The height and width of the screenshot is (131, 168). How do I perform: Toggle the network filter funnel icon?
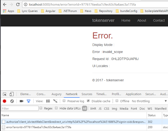[x=29, y=101]
